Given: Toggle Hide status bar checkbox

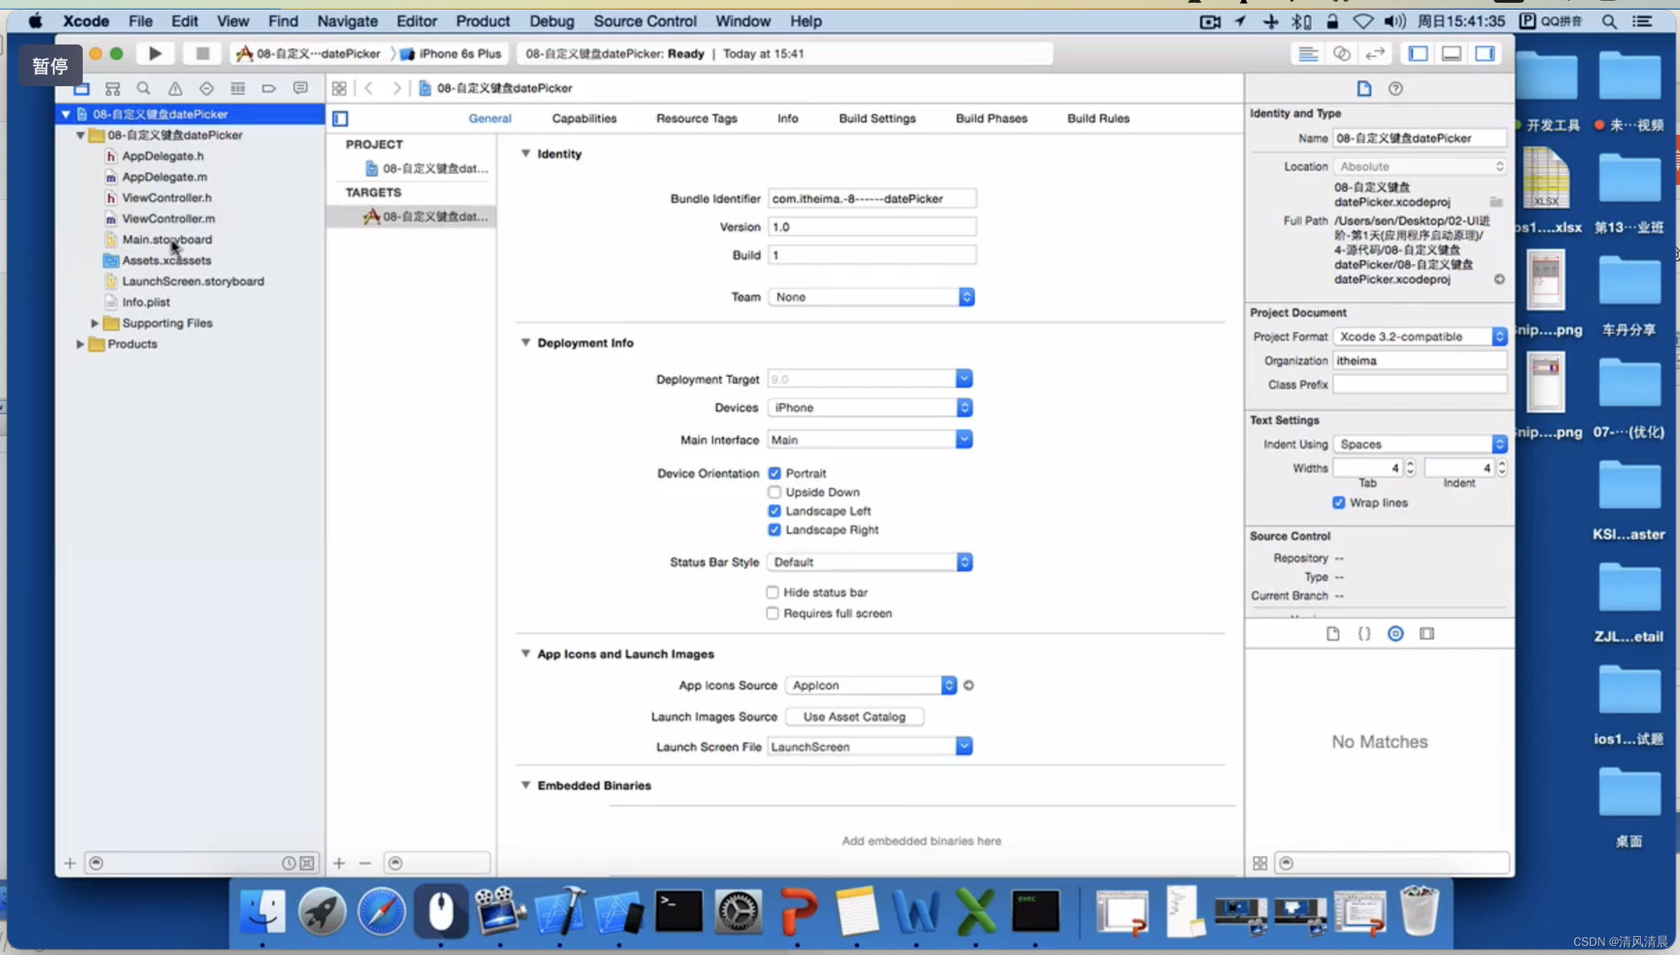Looking at the screenshot, I should [x=772, y=591].
